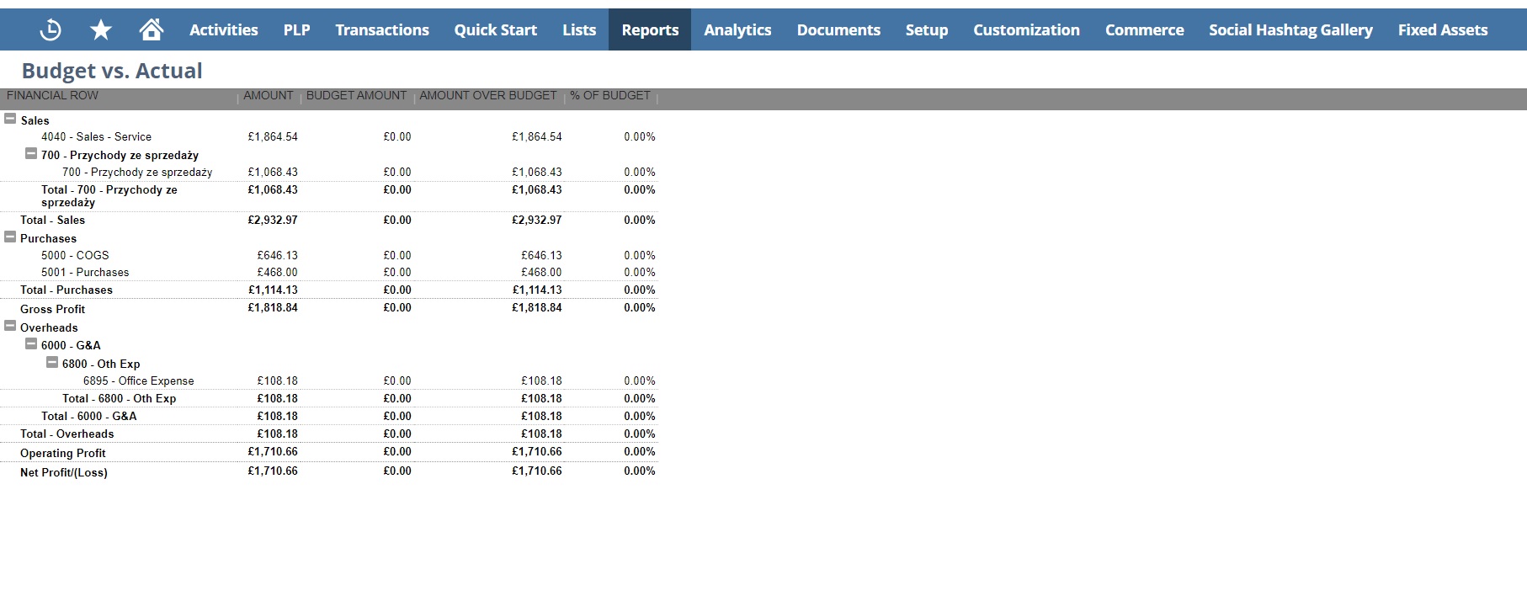Collapse the Sales section
The image size is (1527, 596).
(10, 120)
